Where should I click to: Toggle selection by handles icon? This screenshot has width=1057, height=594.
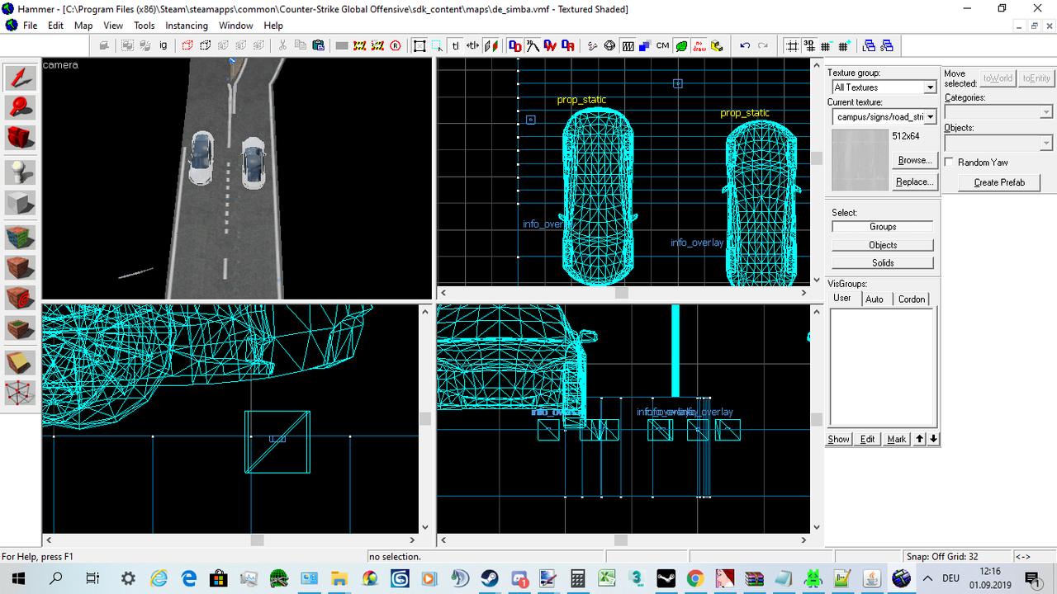pos(419,46)
